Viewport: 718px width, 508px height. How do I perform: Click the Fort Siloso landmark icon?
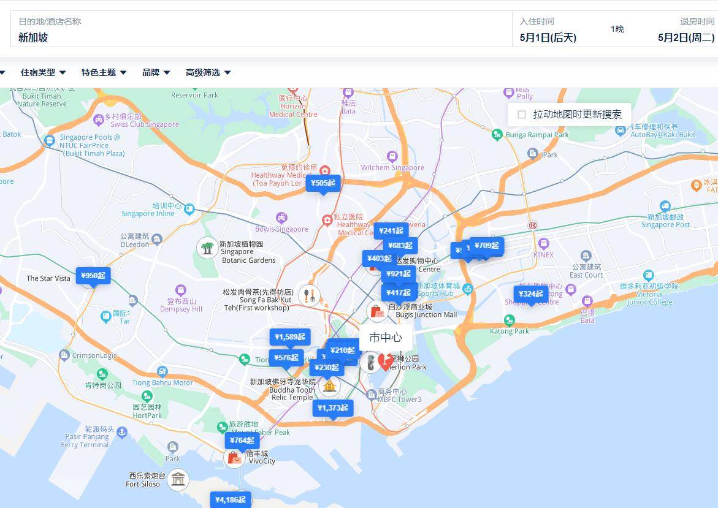[178, 479]
